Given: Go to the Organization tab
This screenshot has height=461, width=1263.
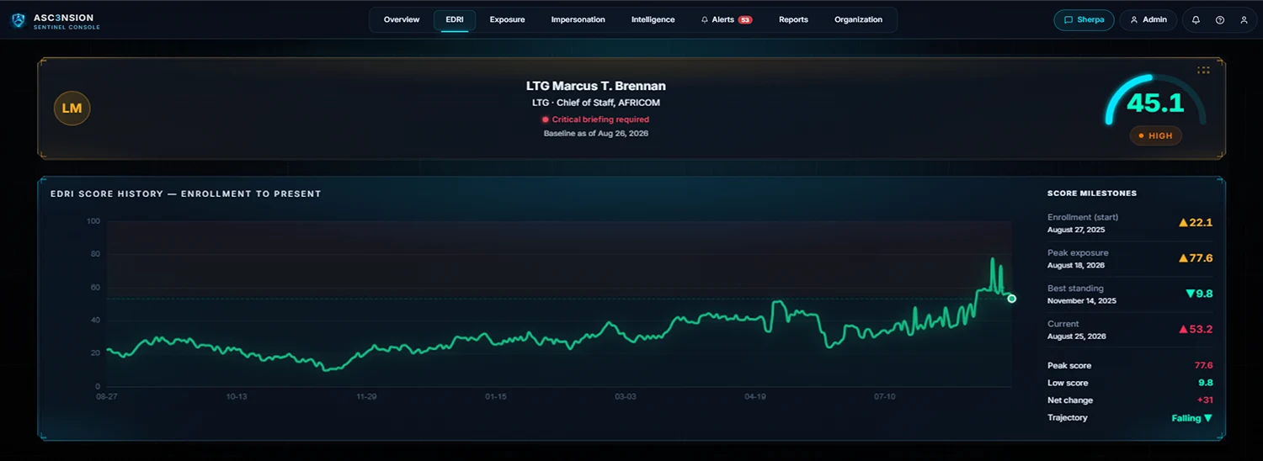Looking at the screenshot, I should [858, 20].
